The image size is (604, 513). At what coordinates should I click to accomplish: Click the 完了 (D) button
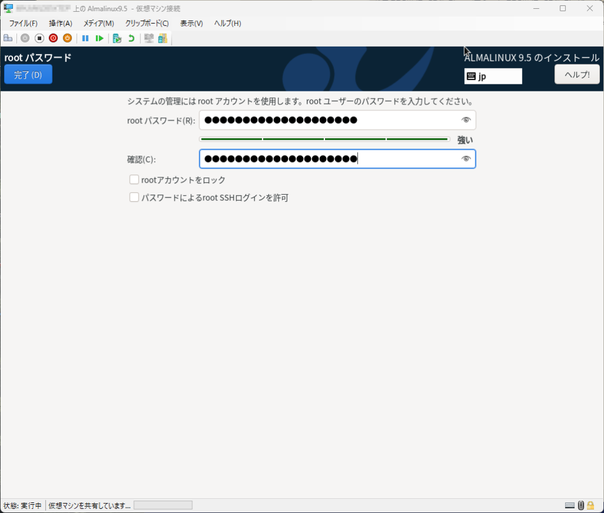(x=28, y=75)
